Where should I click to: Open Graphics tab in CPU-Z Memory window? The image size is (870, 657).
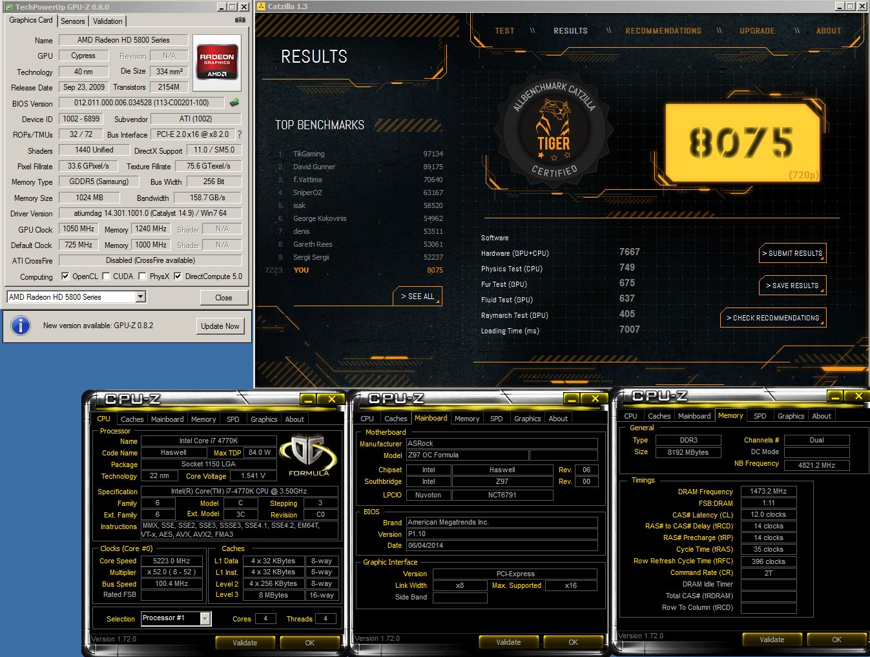click(x=791, y=416)
